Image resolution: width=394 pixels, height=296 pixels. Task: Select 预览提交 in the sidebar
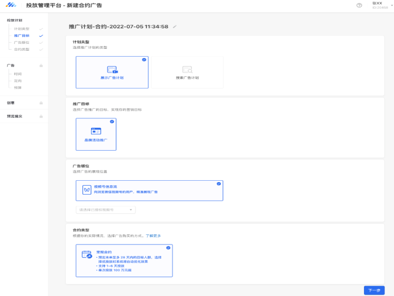[x=14, y=116]
